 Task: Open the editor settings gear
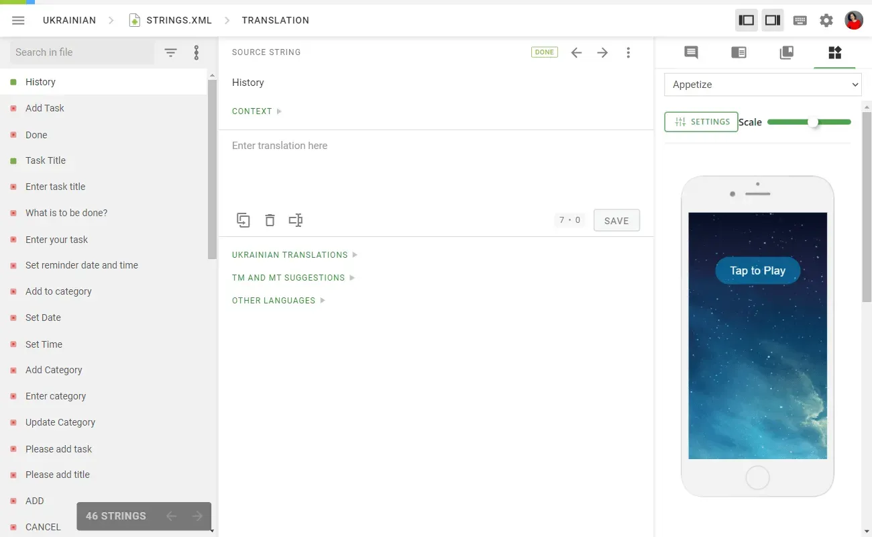(x=826, y=20)
